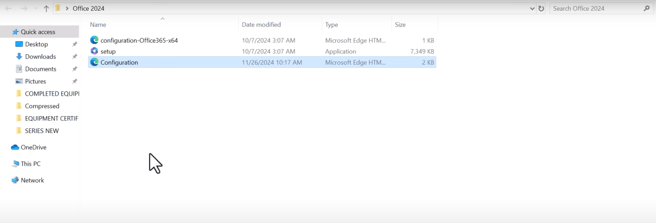
Task: Open This PC in navigation pane
Action: [x=30, y=164]
